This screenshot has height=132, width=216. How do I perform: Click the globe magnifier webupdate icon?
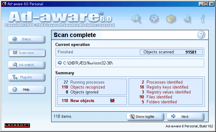coord(187,19)
